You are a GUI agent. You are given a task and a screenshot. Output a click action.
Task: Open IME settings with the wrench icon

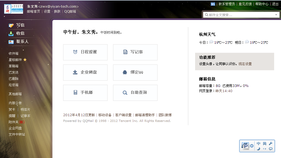click(271, 143)
